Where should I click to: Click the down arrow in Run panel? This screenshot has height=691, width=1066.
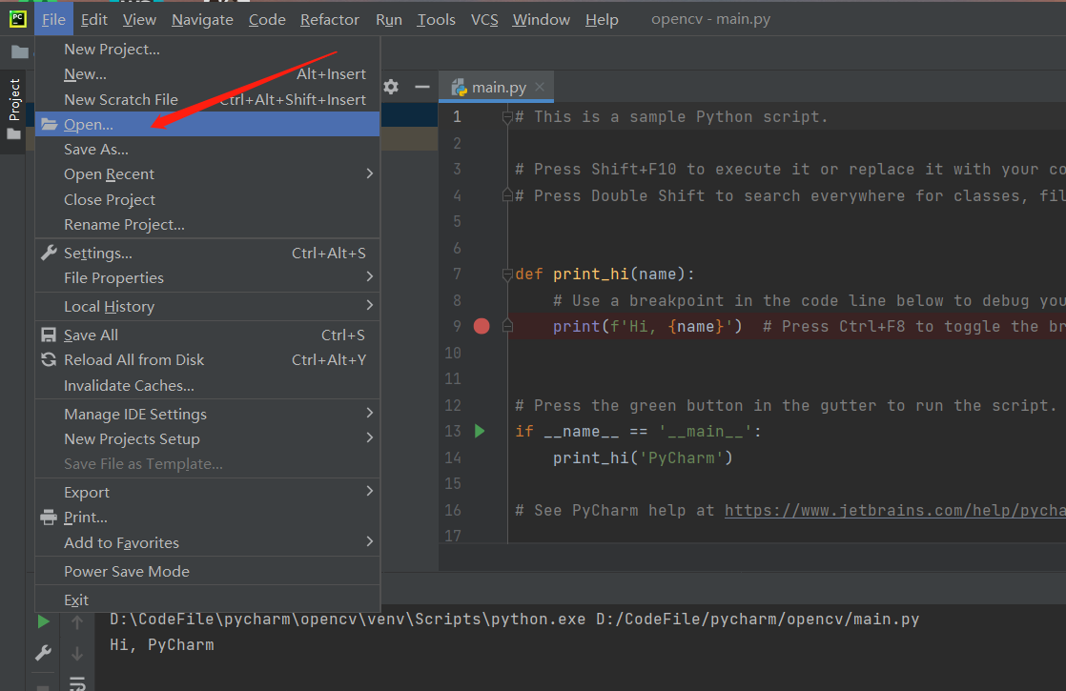click(77, 654)
